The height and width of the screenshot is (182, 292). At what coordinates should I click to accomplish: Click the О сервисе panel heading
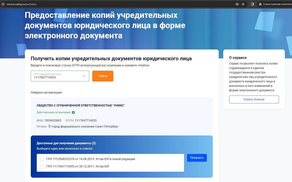(238, 58)
